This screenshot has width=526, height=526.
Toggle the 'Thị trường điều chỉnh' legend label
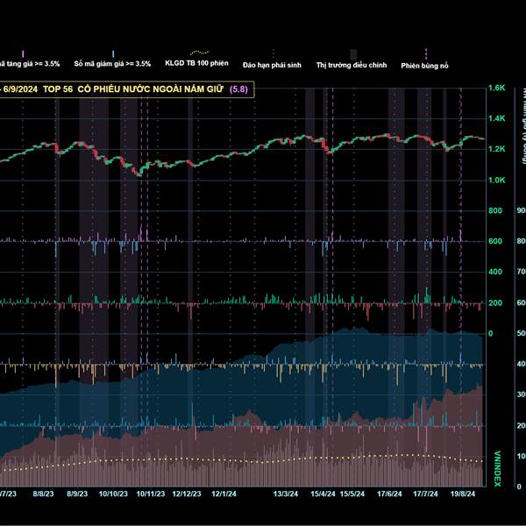352,65
